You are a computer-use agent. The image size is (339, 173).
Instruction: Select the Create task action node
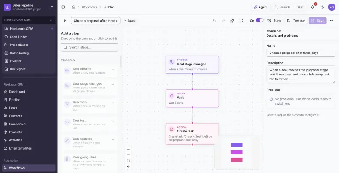[192, 134]
